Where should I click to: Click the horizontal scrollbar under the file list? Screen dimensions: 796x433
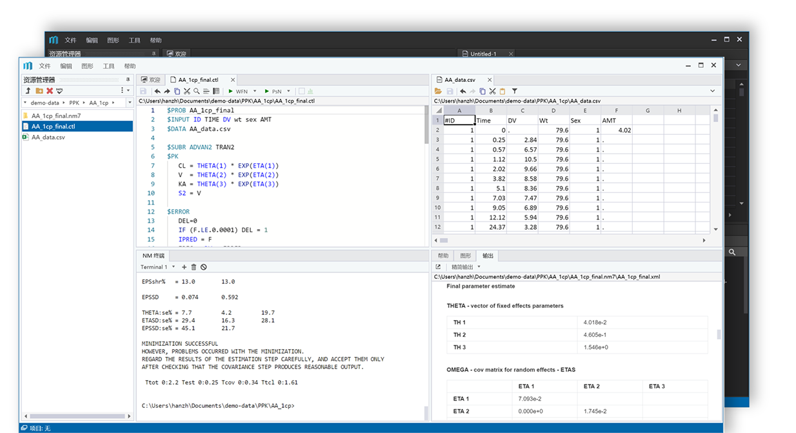76,416
